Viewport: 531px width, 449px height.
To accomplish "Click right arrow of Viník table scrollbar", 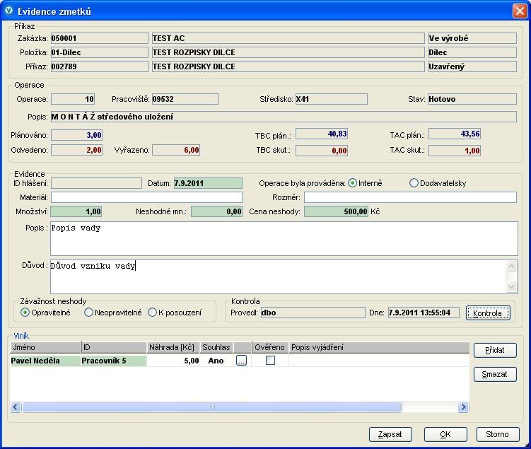I will coord(463,407).
